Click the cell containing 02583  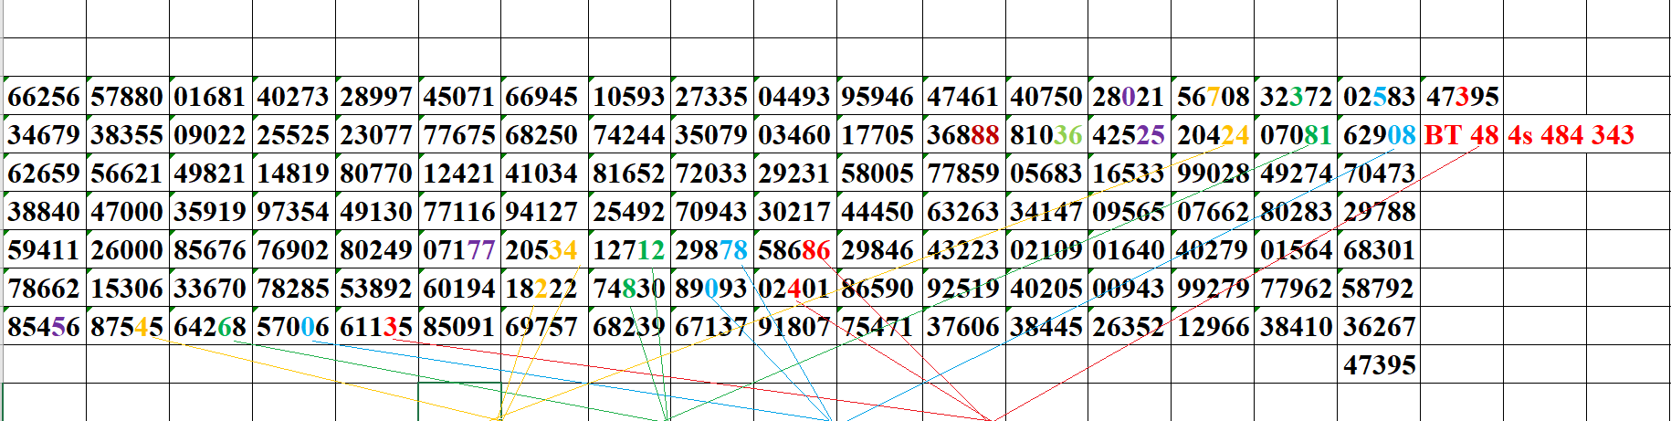1379,97
